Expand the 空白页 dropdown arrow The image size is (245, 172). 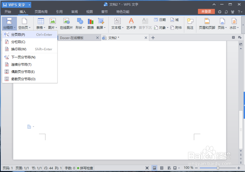(x=30, y=28)
